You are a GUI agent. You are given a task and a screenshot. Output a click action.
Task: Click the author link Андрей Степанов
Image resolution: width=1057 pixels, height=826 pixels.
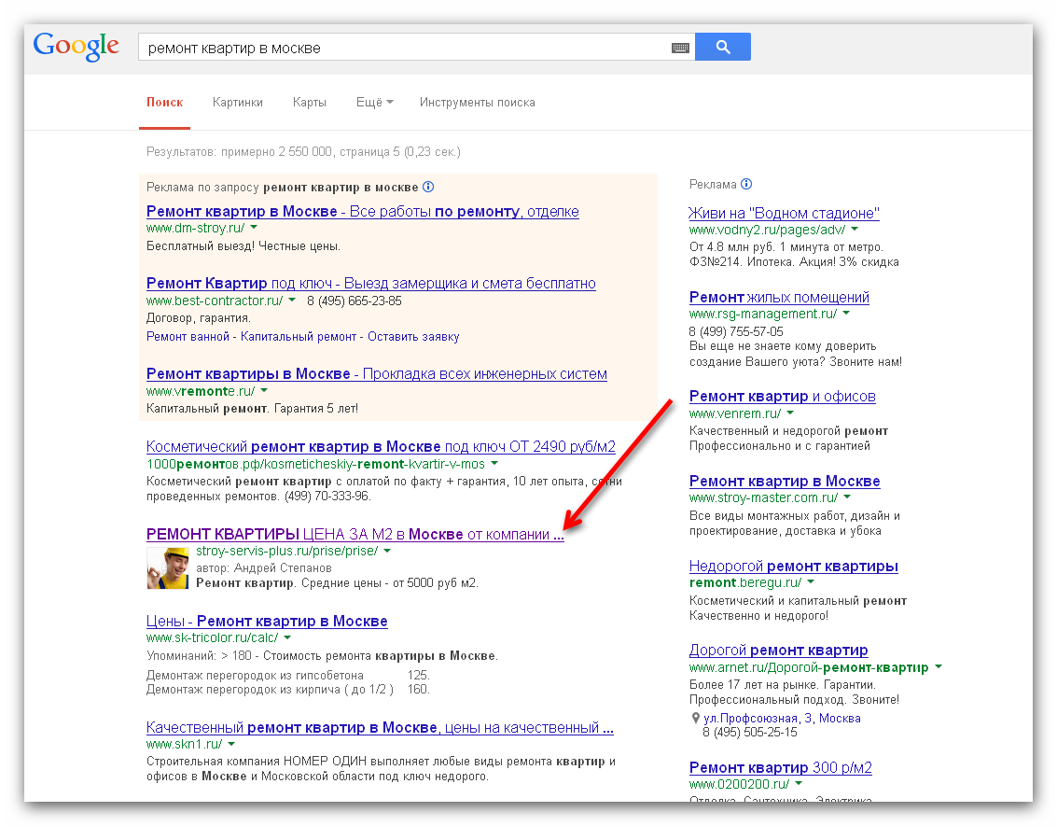(x=283, y=567)
